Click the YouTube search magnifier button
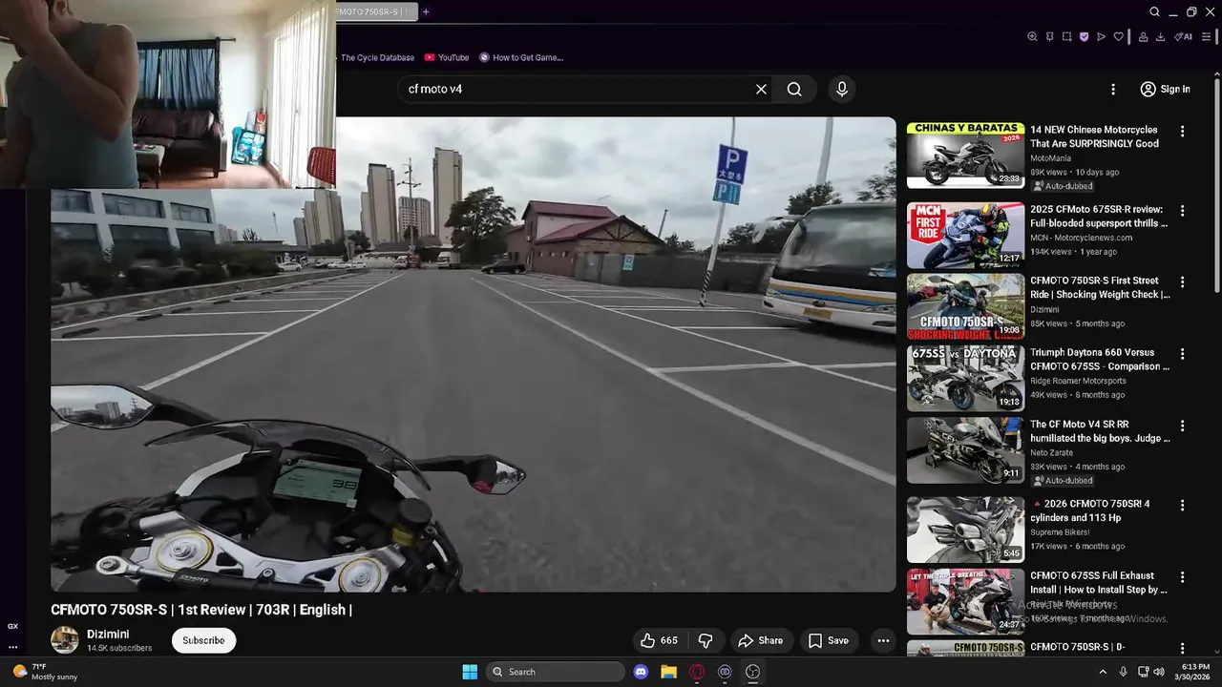The width and height of the screenshot is (1222, 687). click(x=794, y=89)
